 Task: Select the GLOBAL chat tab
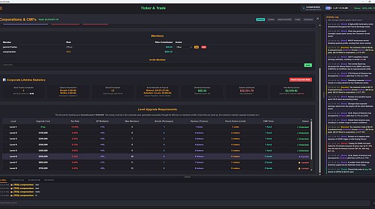point(3,180)
